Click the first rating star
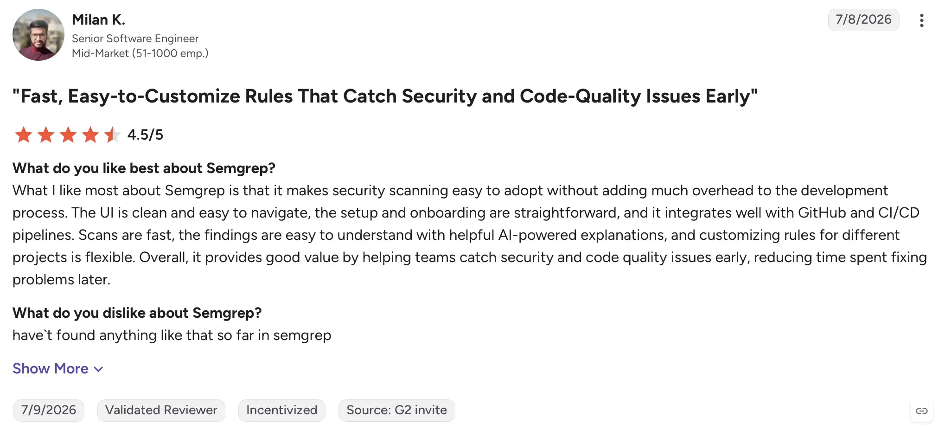This screenshot has height=437, width=945. point(24,135)
